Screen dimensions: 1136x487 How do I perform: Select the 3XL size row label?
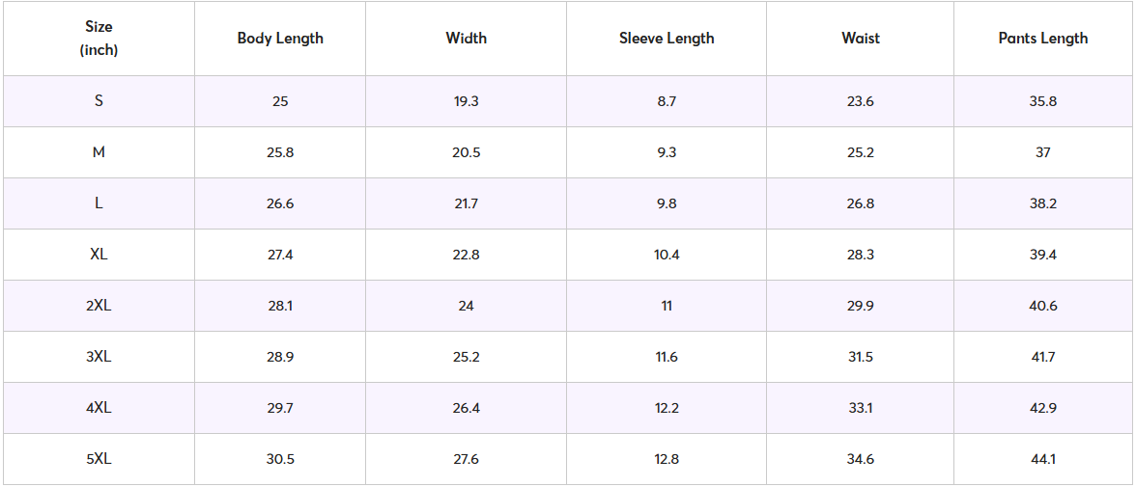click(x=99, y=357)
